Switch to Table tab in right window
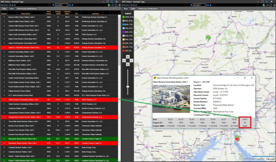The image size is (276, 162). click(133, 9)
